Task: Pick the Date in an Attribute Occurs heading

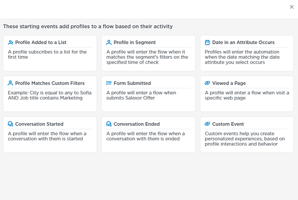Action: click(243, 42)
